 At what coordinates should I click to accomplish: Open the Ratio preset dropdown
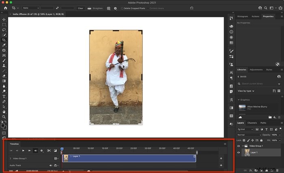coord(31,8)
